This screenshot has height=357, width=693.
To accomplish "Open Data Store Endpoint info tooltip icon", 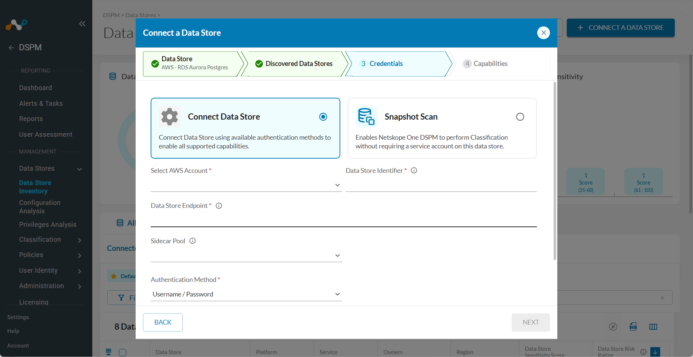I will click(x=219, y=206).
